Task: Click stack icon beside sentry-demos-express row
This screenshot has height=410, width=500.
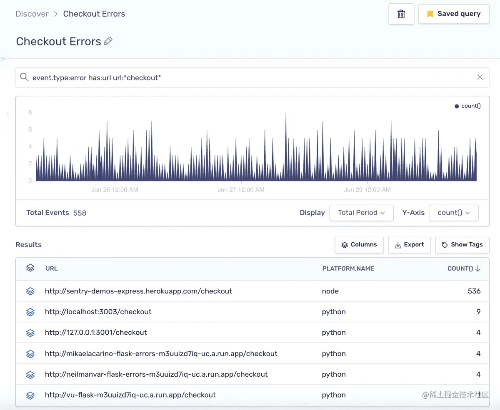Action: (30, 291)
